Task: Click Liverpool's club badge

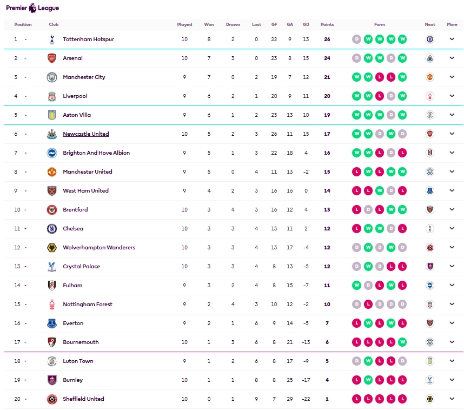Action: (51, 96)
